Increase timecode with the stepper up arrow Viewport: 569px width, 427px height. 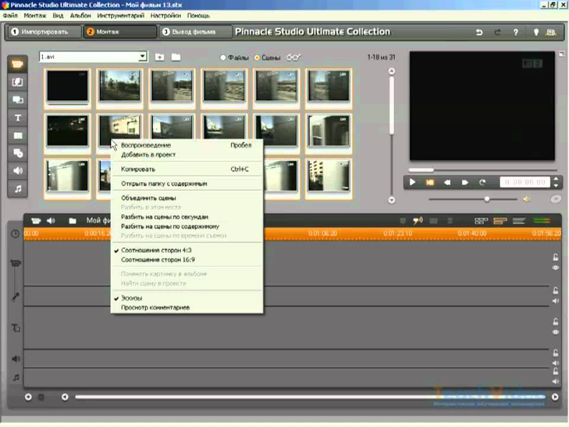click(x=556, y=179)
